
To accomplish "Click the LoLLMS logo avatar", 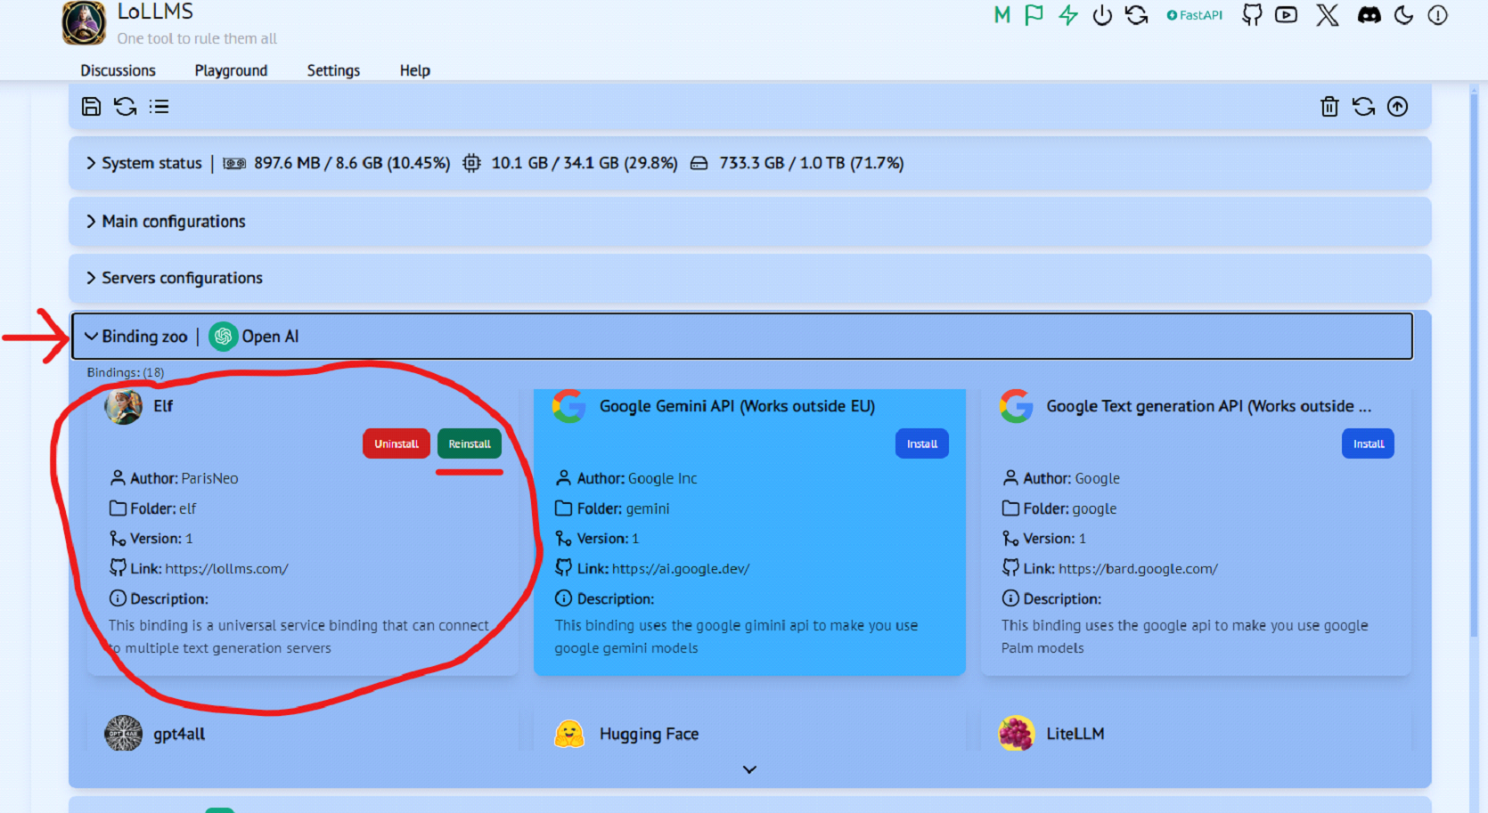I will [x=84, y=22].
